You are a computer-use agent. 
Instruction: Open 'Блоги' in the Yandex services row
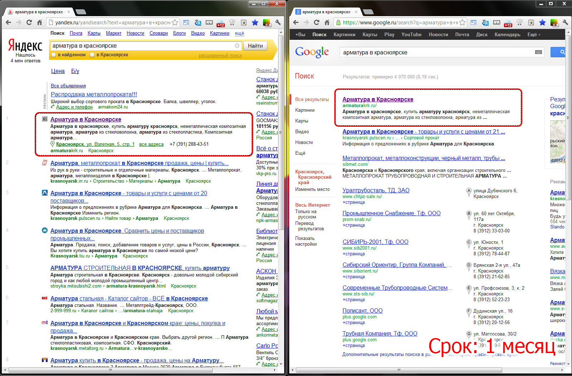179,33
